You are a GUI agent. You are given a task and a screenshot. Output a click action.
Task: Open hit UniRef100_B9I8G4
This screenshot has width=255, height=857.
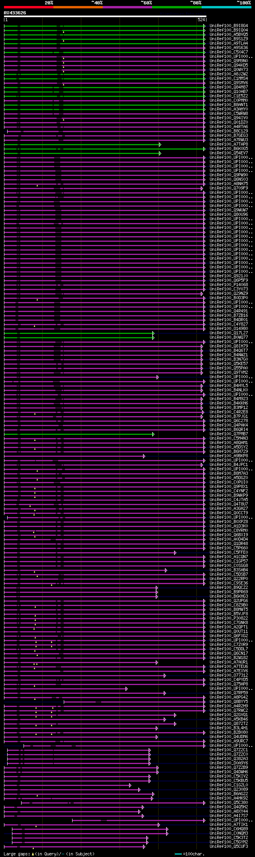(229, 26)
